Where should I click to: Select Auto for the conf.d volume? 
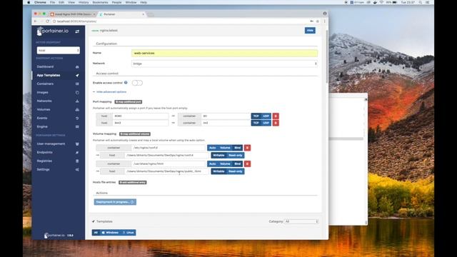click(213, 148)
